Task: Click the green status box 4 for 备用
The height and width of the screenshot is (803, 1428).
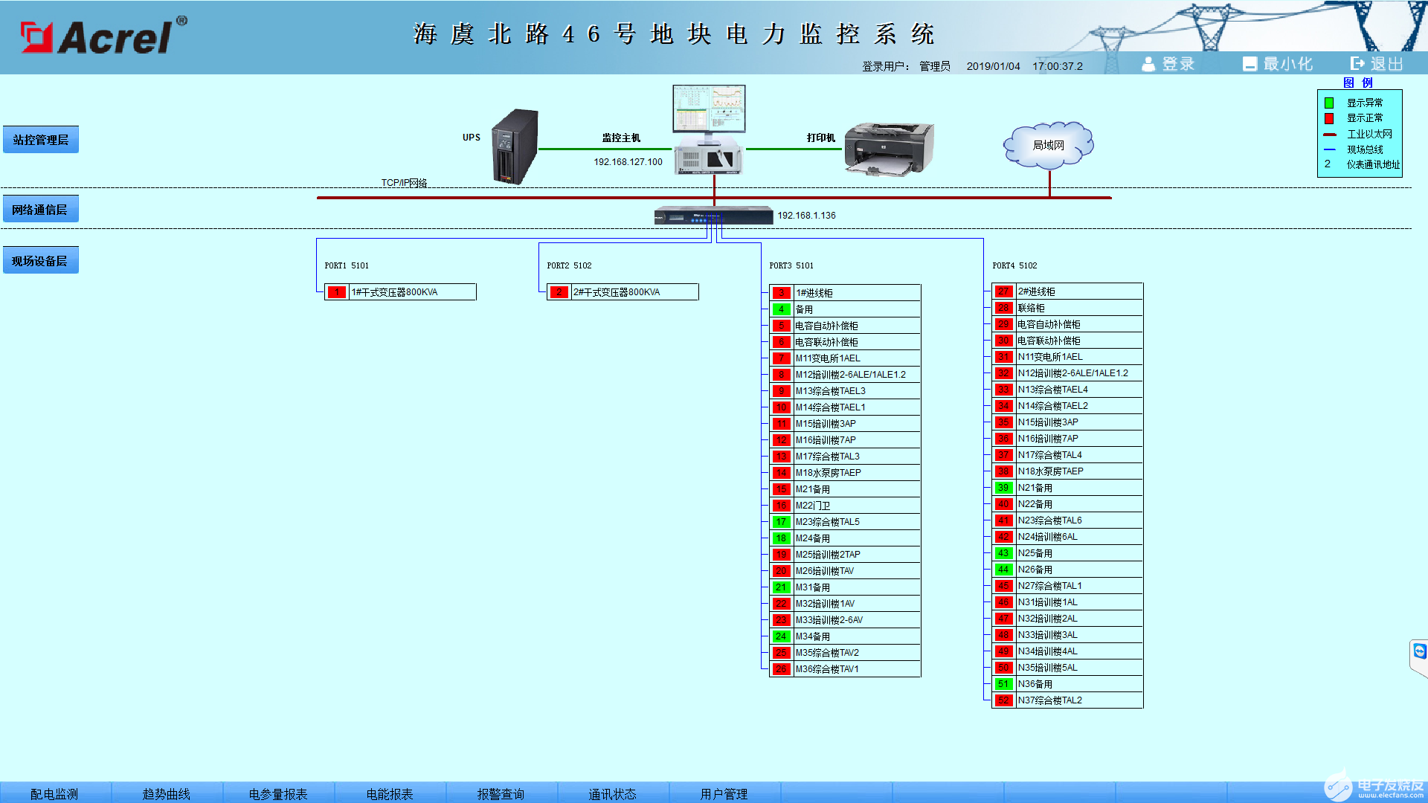Action: click(x=781, y=309)
